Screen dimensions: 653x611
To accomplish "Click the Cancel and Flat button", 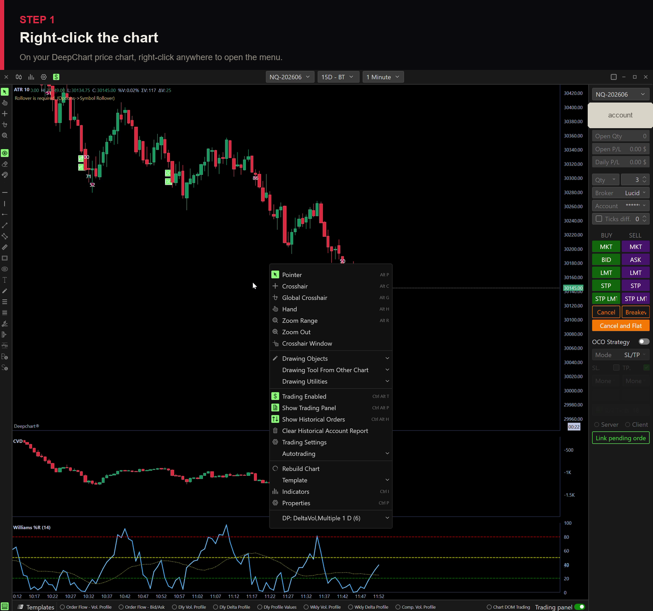I will [620, 326].
